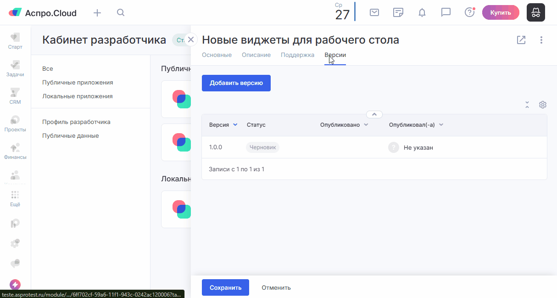The width and height of the screenshot is (557, 298).
Task: Open the three-dot more options menu
Action: point(541,40)
